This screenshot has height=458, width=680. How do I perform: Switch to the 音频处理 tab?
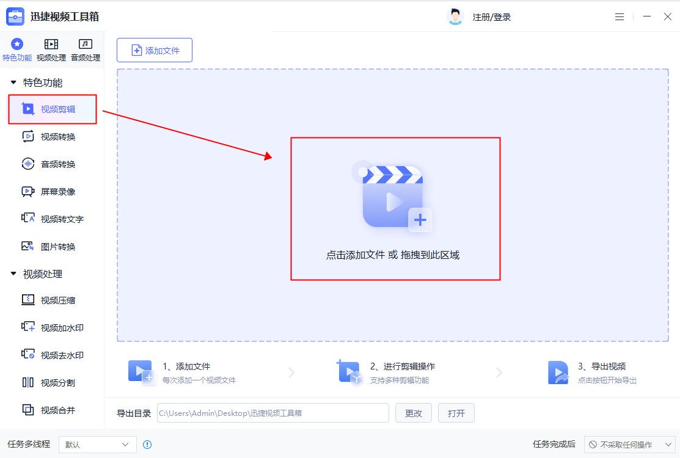(86, 50)
